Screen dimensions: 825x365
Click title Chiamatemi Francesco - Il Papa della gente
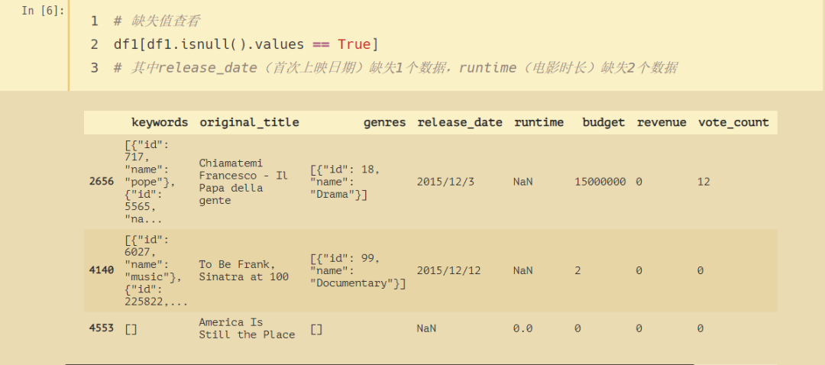pyautogui.click(x=243, y=182)
